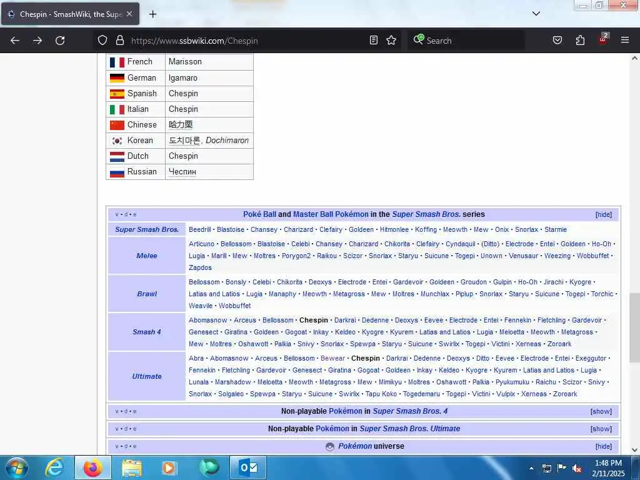Open the taskbar clock and date
Screen dimensions: 640x480
coord(608,468)
